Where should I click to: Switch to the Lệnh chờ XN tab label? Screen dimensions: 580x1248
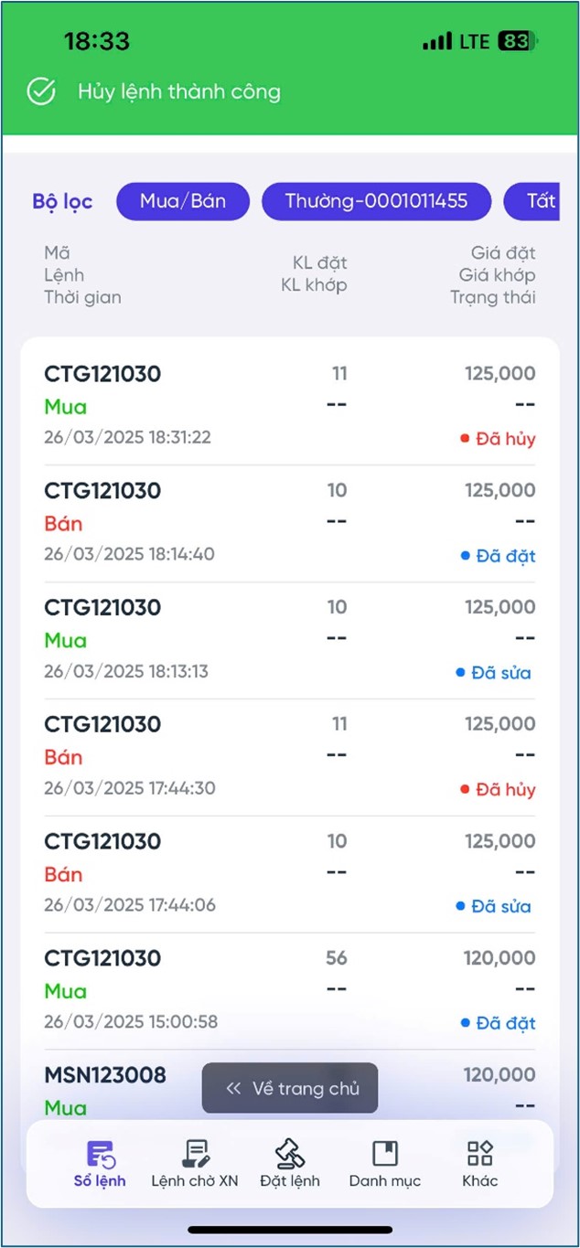[x=195, y=1180]
